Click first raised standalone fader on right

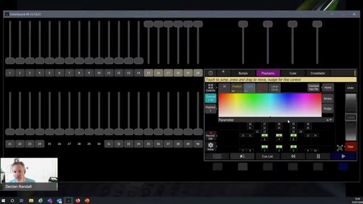point(243,24)
